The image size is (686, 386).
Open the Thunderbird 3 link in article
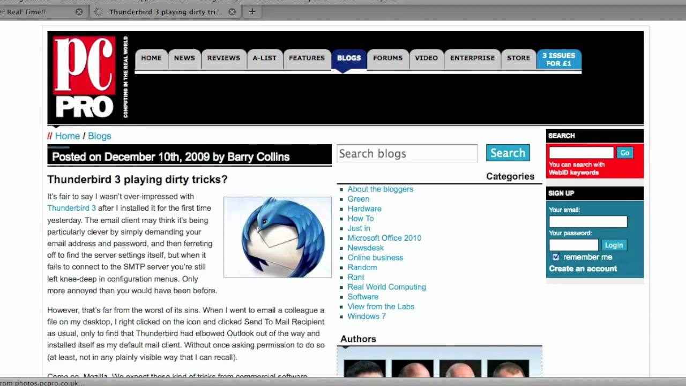(x=72, y=208)
